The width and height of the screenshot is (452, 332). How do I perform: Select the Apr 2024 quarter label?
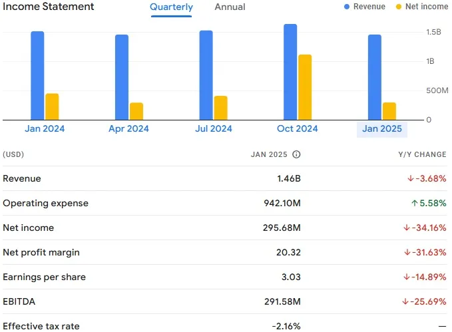click(128, 129)
